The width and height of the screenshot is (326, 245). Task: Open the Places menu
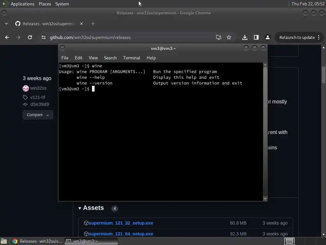45,4
